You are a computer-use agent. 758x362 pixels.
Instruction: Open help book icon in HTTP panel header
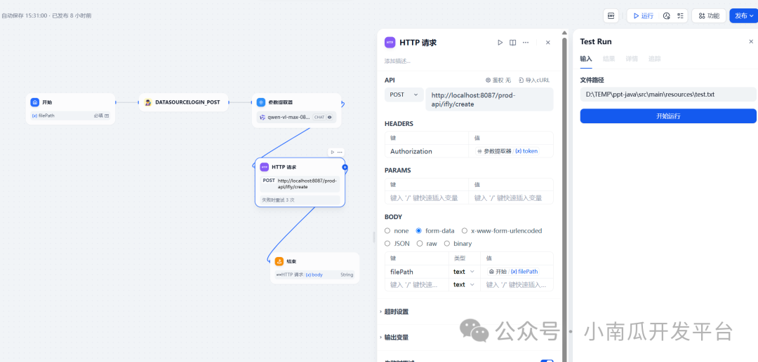coord(513,43)
